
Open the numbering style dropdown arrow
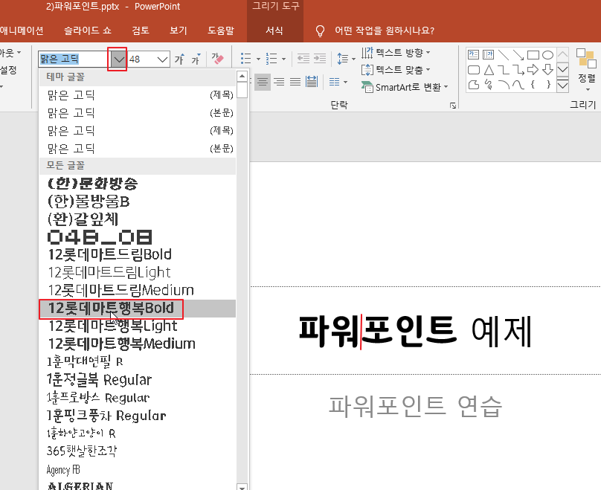(283, 59)
